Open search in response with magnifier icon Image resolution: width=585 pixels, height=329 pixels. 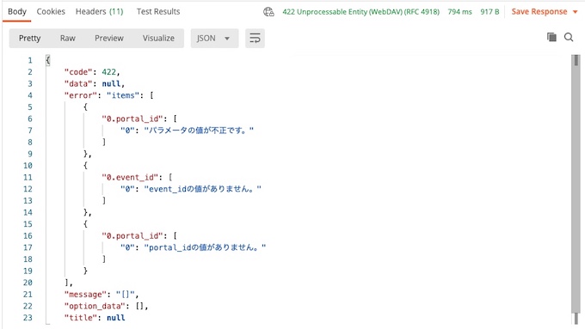tap(569, 37)
